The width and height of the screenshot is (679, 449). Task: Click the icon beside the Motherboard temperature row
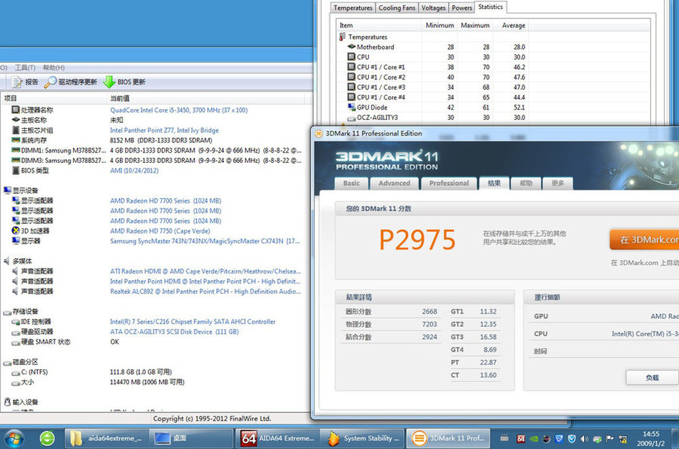coord(352,47)
